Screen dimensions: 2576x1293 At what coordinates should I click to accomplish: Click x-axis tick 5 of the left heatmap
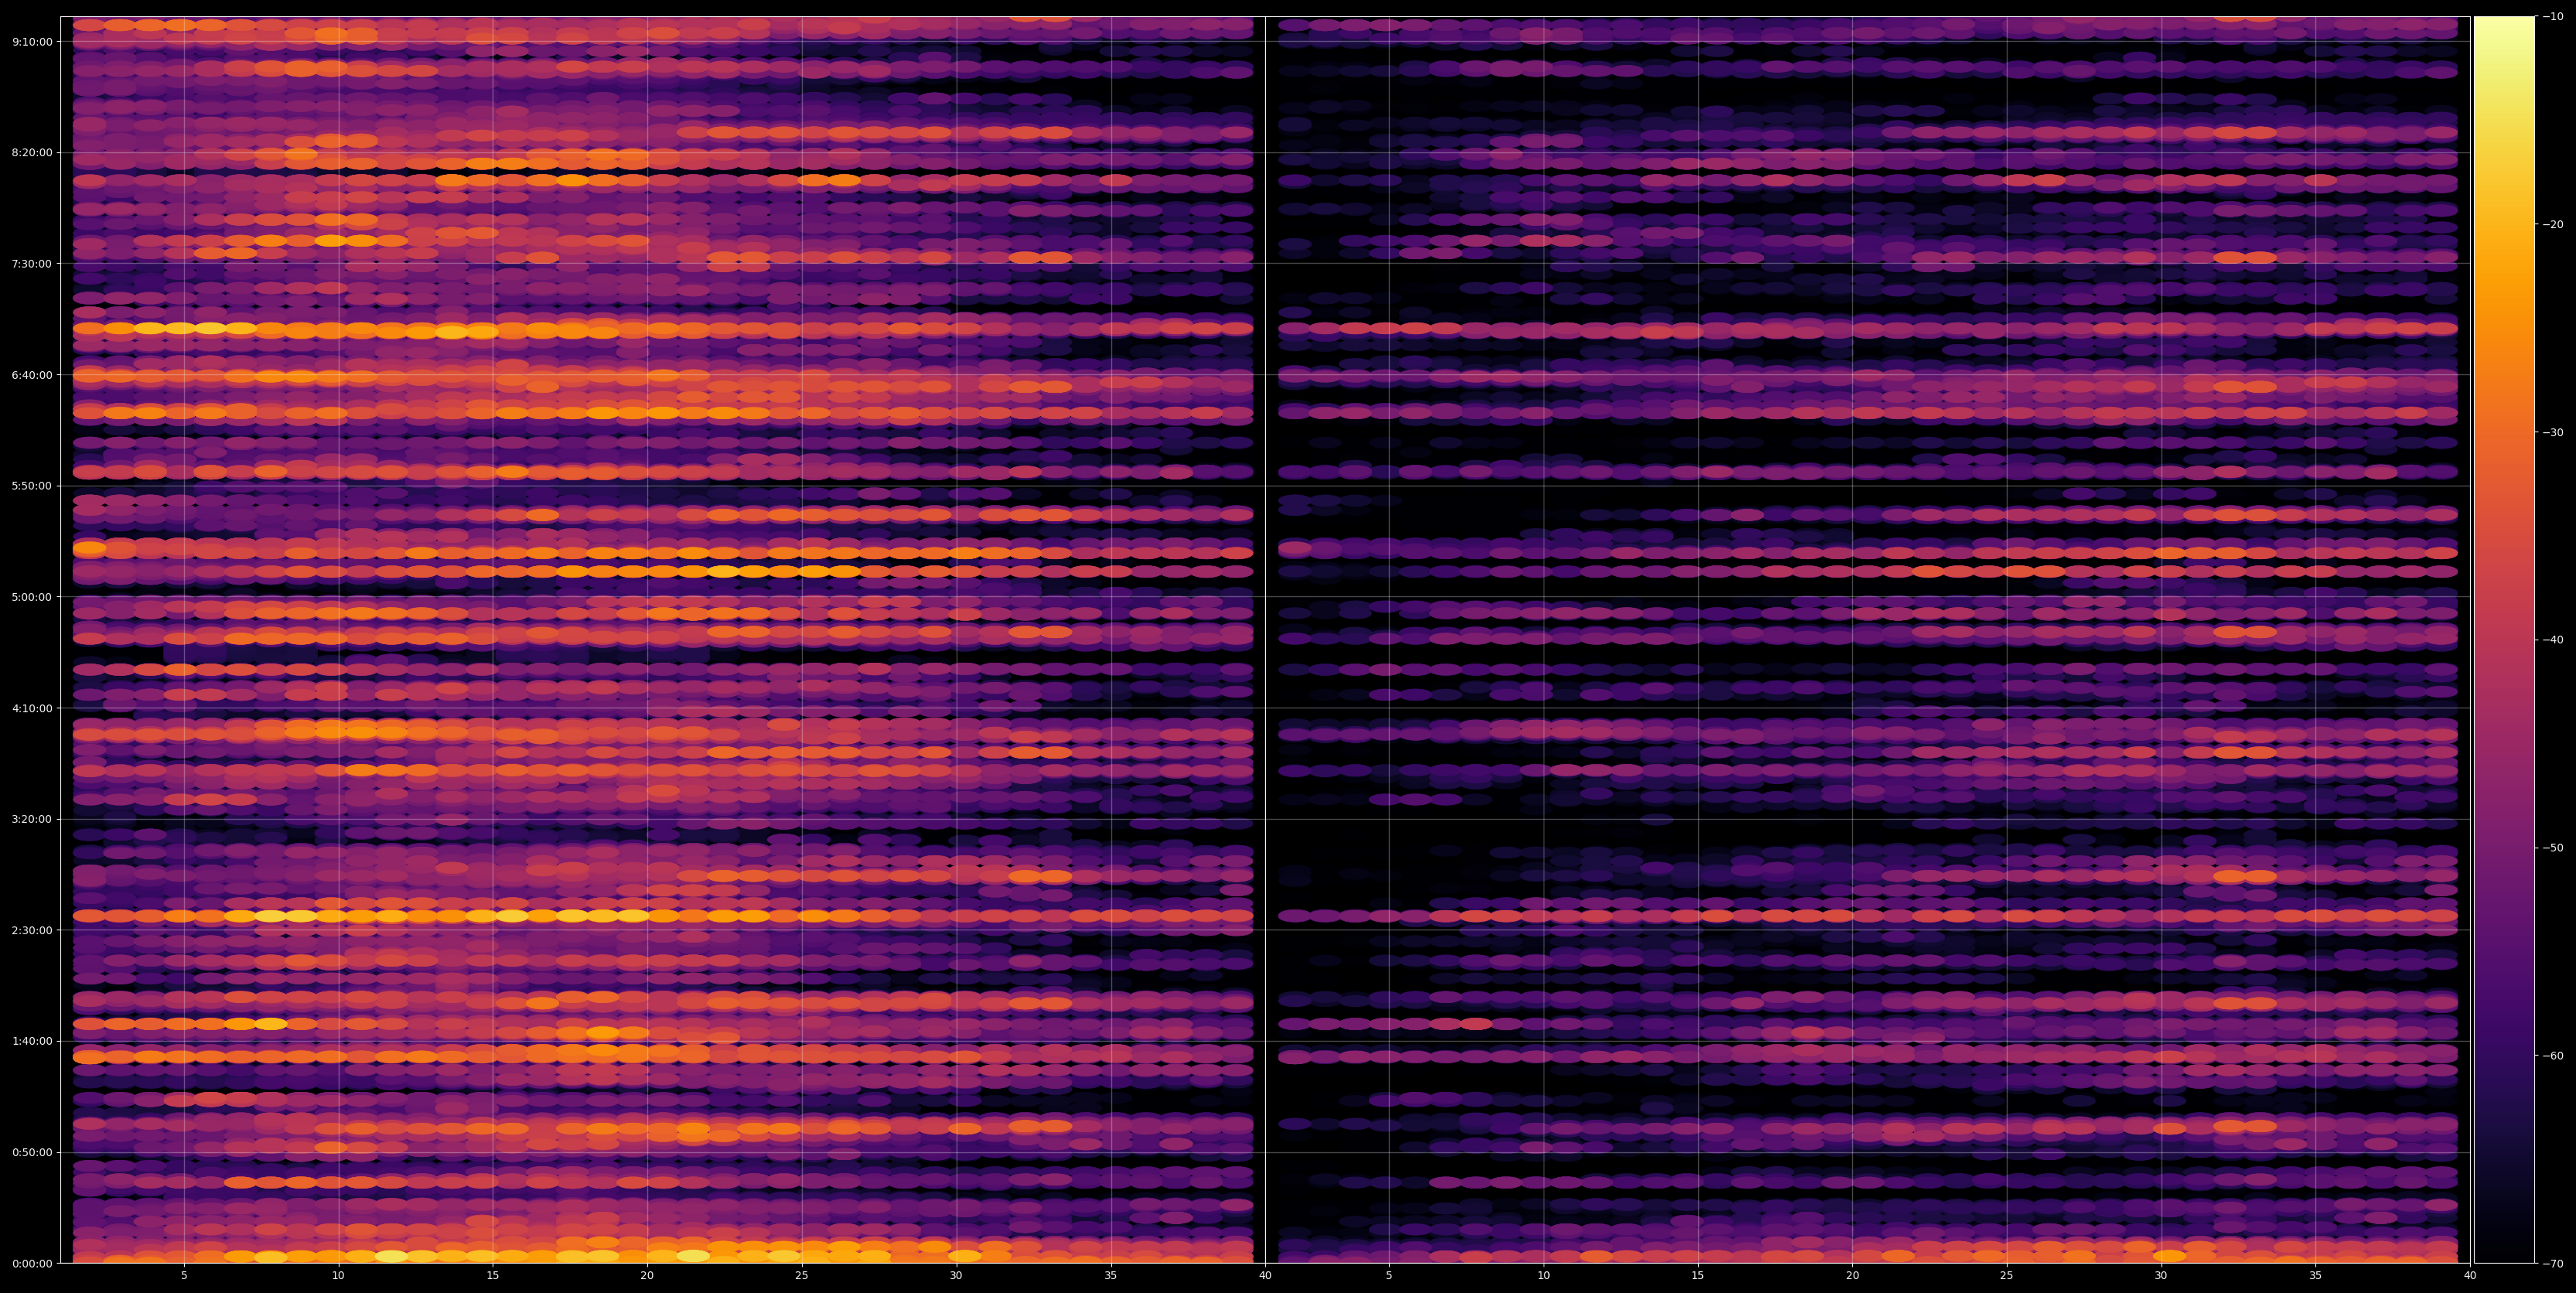(x=184, y=1276)
